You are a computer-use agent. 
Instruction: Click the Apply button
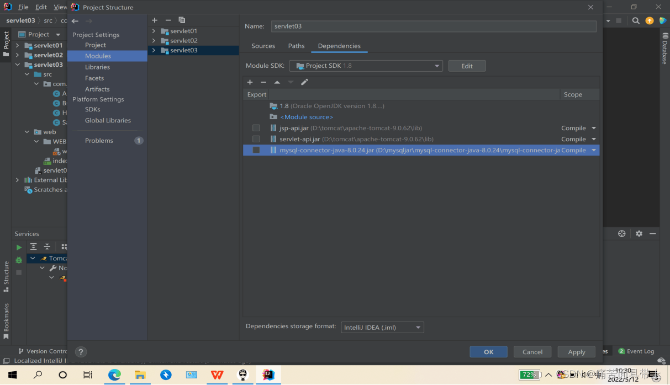pyautogui.click(x=577, y=352)
